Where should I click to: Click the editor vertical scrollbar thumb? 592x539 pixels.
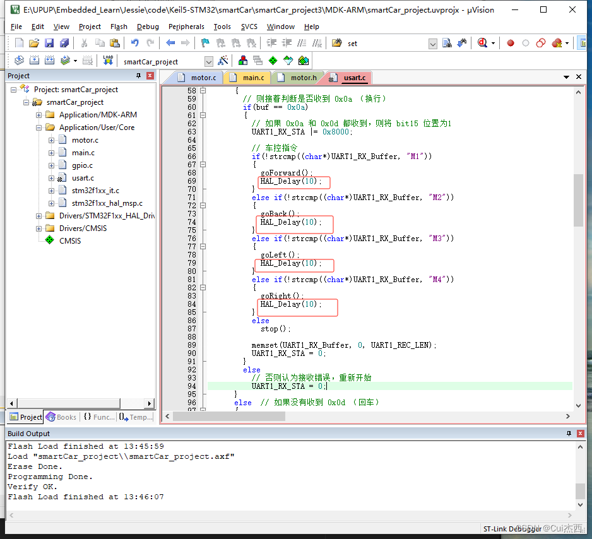tap(578, 201)
